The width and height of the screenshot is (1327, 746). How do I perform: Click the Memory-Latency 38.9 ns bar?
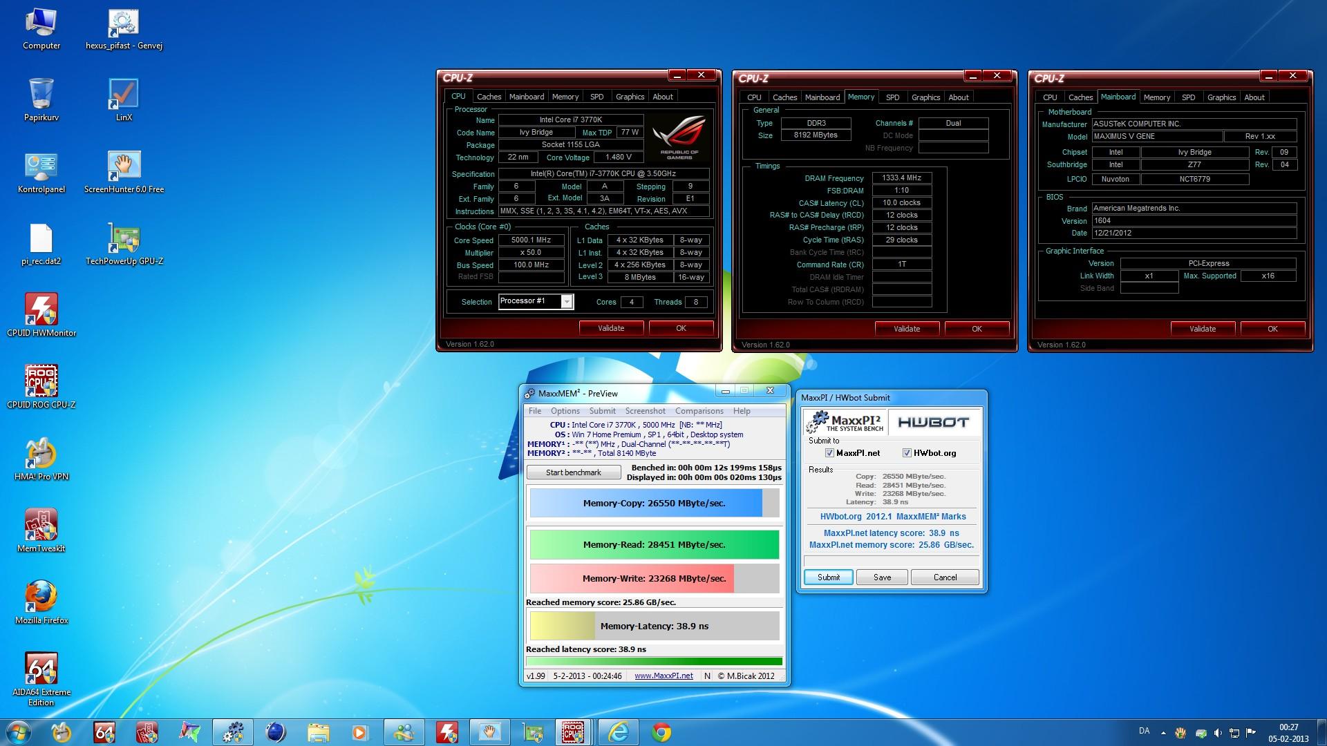pyautogui.click(x=655, y=626)
